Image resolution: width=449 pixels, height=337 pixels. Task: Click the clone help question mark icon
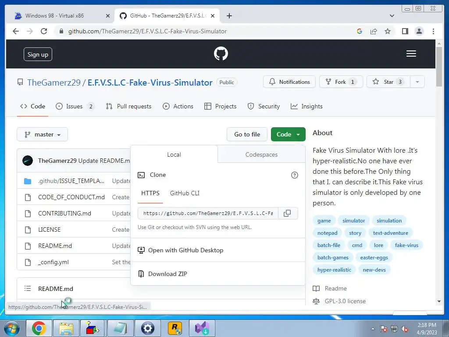click(x=294, y=175)
